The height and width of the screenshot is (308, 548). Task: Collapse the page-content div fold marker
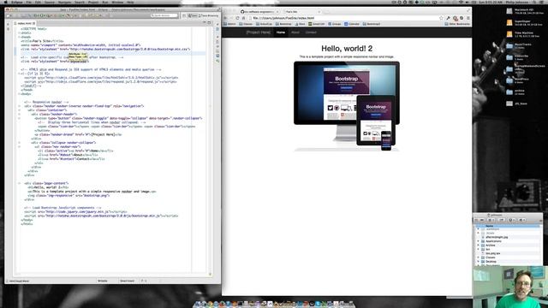pyautogui.click(x=19, y=183)
